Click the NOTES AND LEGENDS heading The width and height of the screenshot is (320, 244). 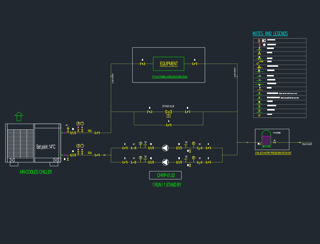point(270,34)
